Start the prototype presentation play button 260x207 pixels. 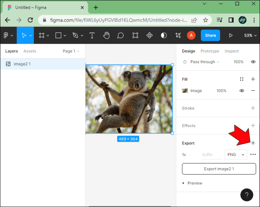[231, 36]
